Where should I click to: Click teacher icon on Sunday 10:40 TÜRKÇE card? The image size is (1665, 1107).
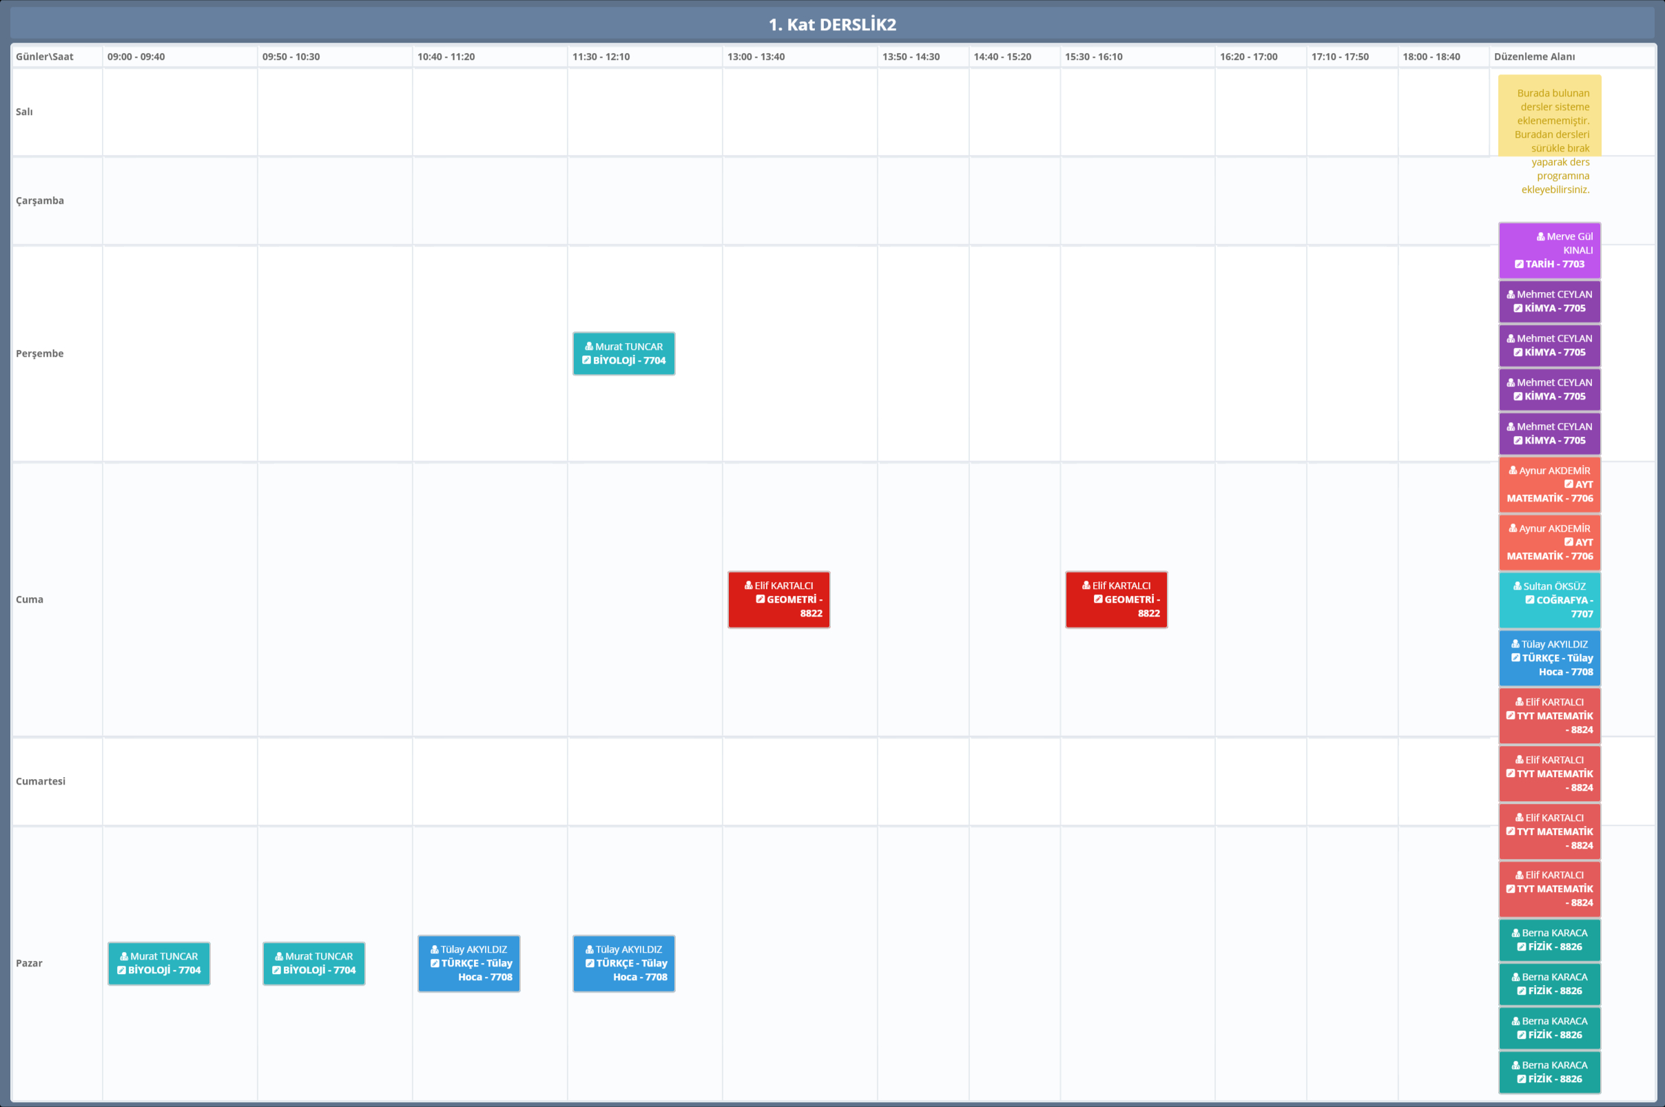click(x=435, y=949)
